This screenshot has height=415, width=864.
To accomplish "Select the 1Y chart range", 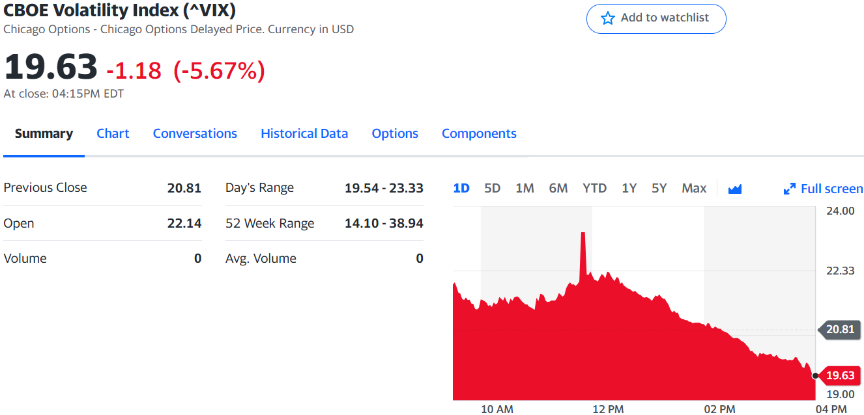I will [x=629, y=188].
